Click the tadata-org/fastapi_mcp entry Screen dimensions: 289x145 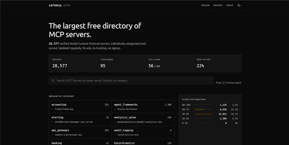click(x=68, y=135)
